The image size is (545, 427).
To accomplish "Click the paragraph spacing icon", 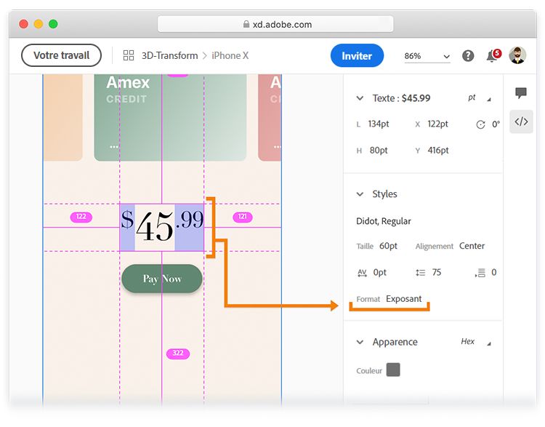I will pyautogui.click(x=480, y=273).
